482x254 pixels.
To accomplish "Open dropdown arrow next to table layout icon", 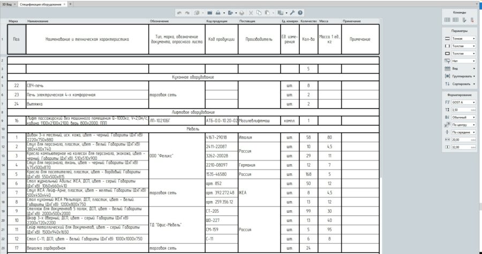I will tap(286, 13).
